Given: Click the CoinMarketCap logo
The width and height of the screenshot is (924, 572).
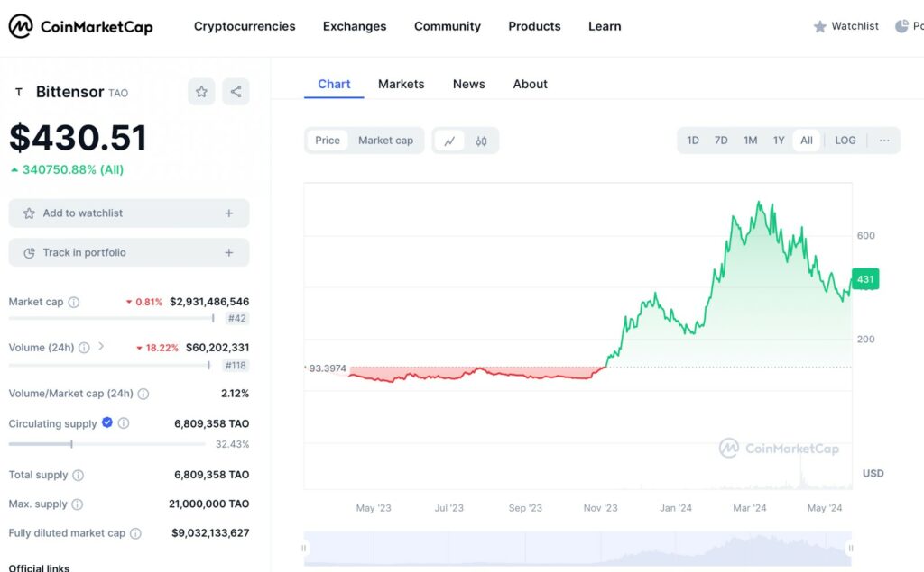Looking at the screenshot, I should pos(81,26).
